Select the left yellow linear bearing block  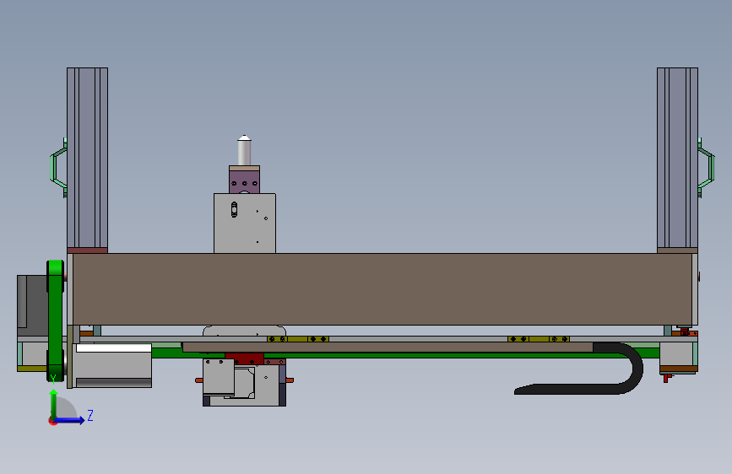pos(298,339)
